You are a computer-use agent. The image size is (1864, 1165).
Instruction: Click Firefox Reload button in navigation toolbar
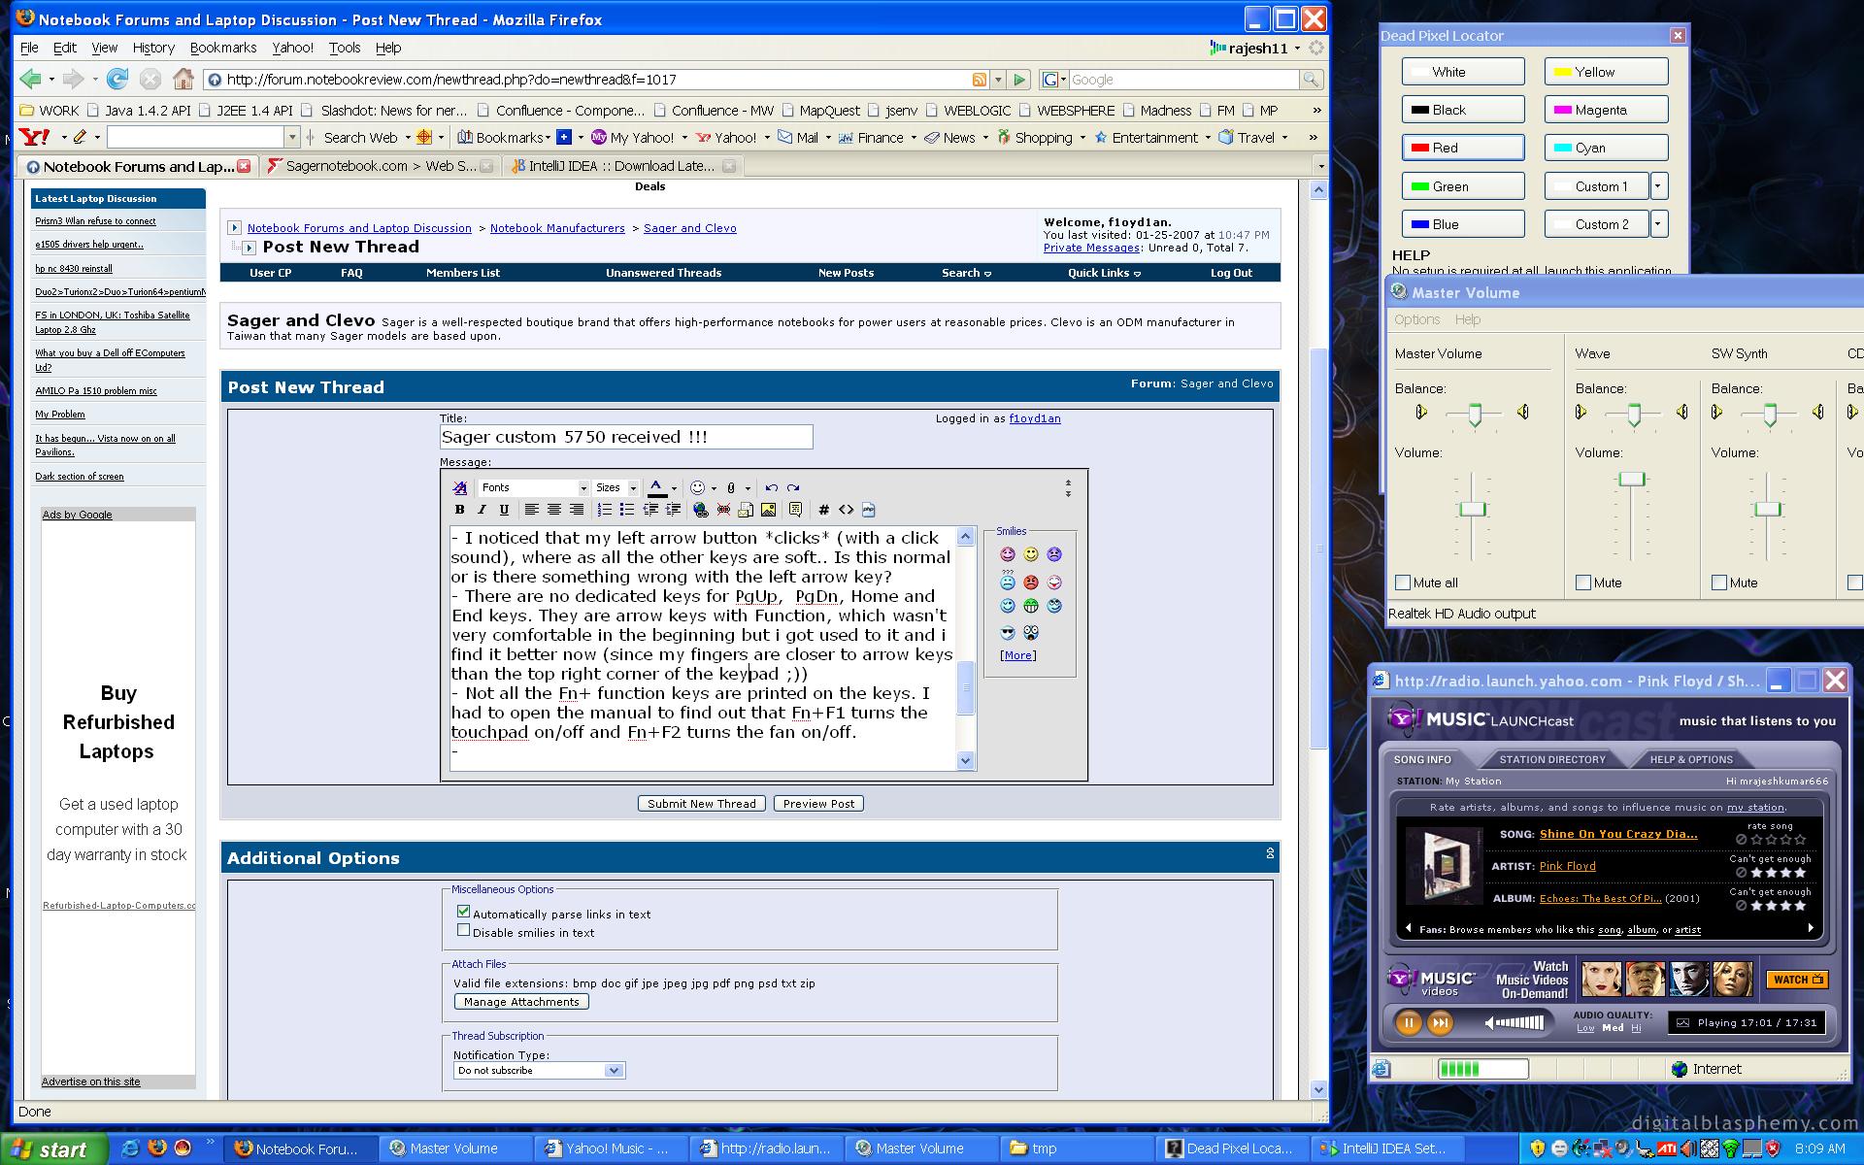tap(117, 80)
